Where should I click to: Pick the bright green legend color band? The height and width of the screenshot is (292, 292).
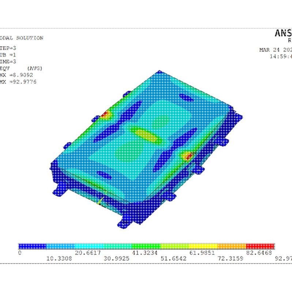pos(146,246)
